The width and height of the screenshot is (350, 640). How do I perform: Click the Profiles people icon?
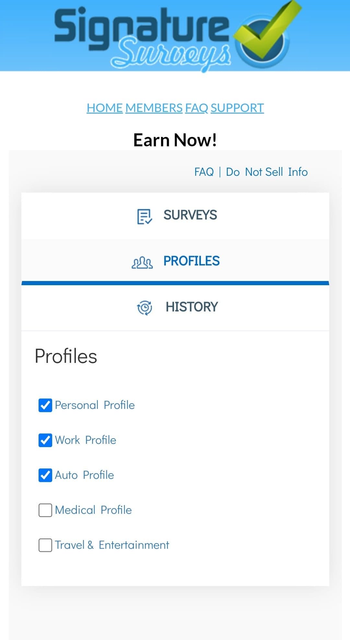coord(142,262)
